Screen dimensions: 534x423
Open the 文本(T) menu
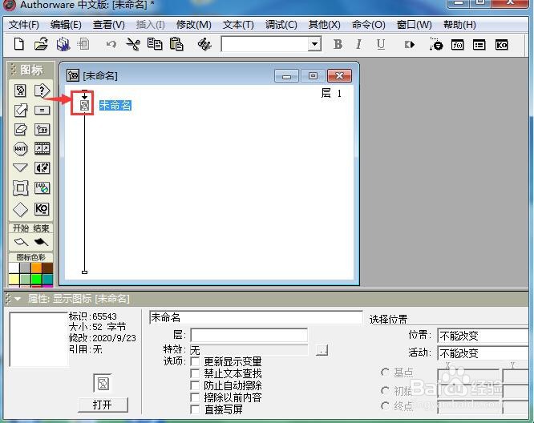click(x=238, y=25)
